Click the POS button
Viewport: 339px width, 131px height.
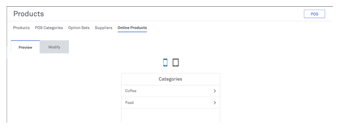click(314, 14)
